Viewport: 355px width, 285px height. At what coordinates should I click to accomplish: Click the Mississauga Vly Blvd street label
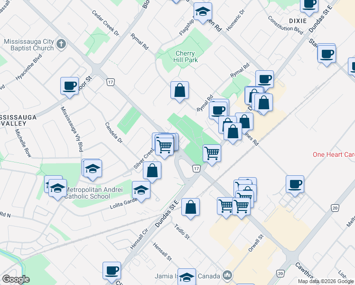[72, 129]
